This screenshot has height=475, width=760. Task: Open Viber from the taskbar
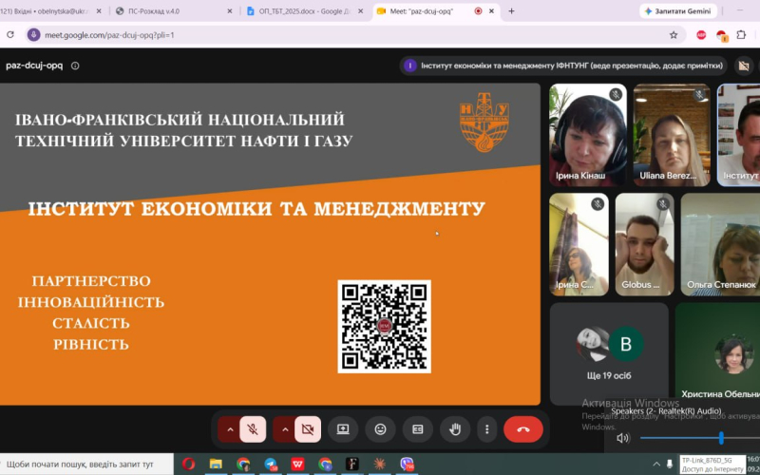(408, 465)
